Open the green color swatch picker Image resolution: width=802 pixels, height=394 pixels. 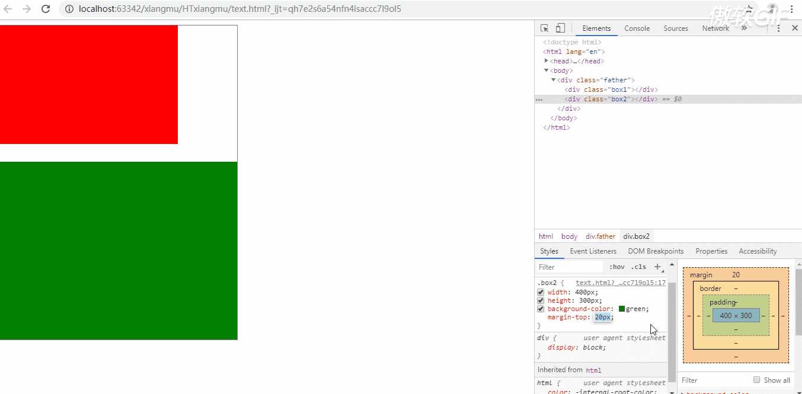click(622, 309)
